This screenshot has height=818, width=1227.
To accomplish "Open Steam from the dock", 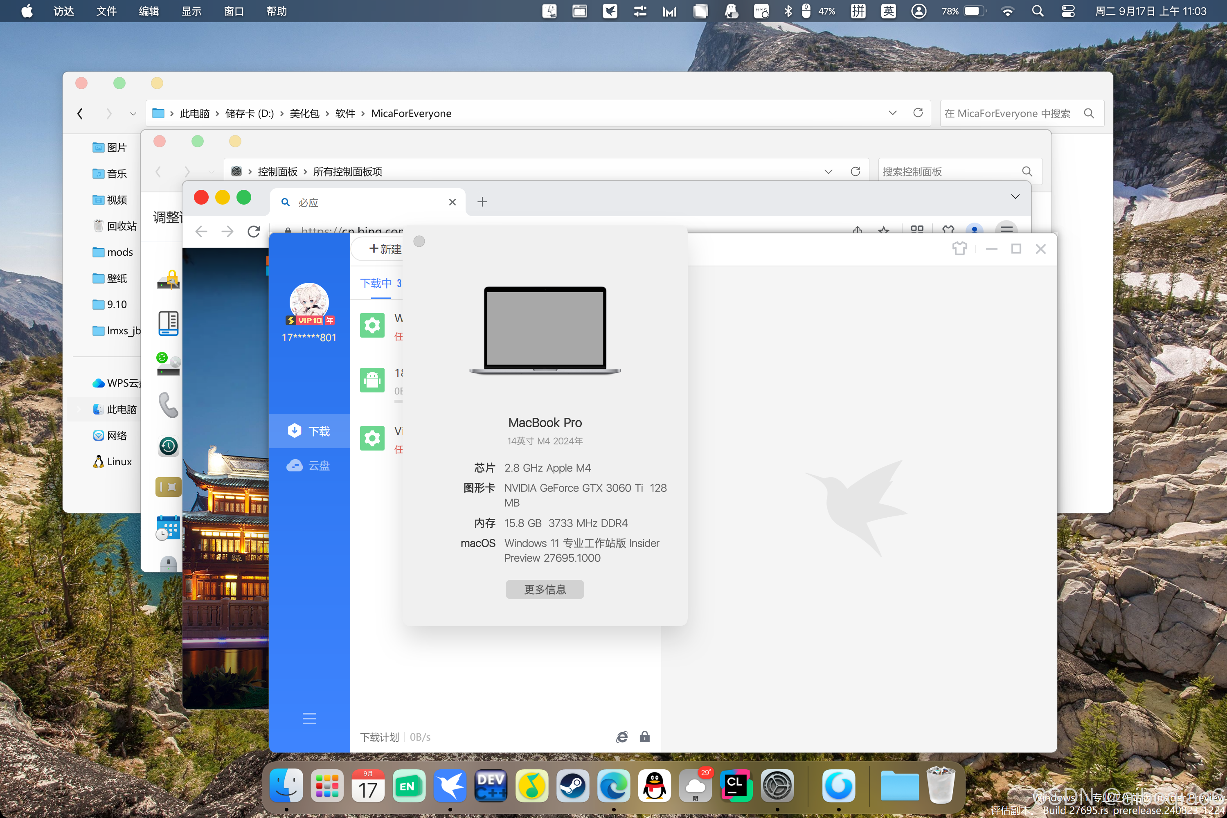I will click(x=572, y=786).
